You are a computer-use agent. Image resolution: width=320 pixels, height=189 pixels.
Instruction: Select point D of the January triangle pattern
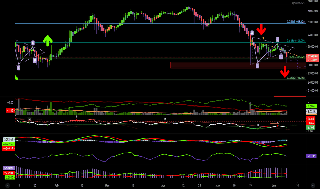(35, 60)
